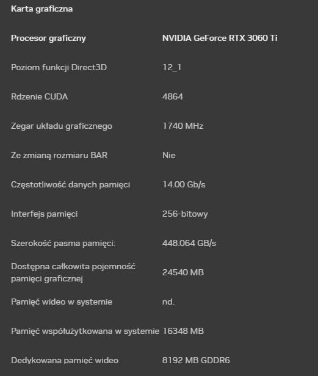
Task: Click the Procesor graficzny label
Action: pos(48,38)
